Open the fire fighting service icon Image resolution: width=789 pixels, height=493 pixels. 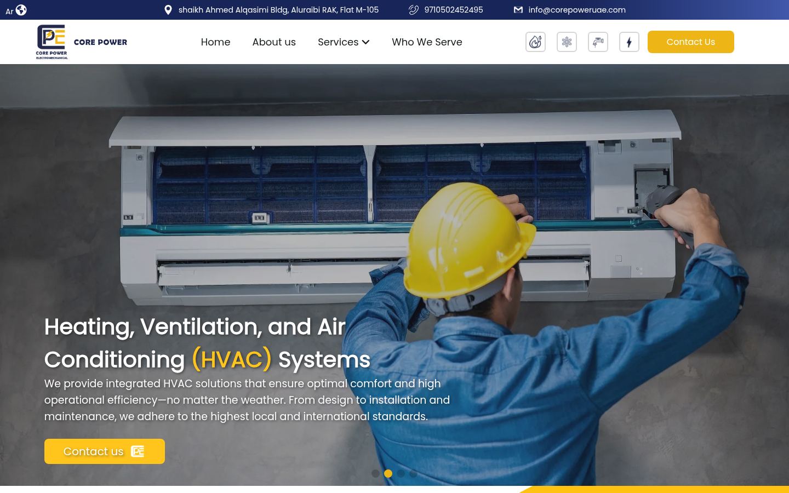535,42
